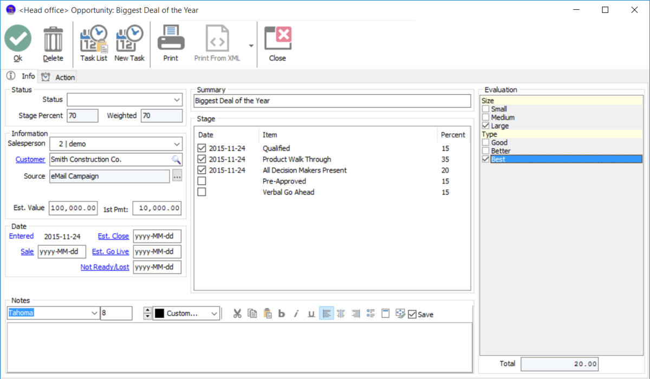This screenshot has height=379, width=650.
Task: Click the Cut scissors icon in Notes toolbar
Action: 237,313
